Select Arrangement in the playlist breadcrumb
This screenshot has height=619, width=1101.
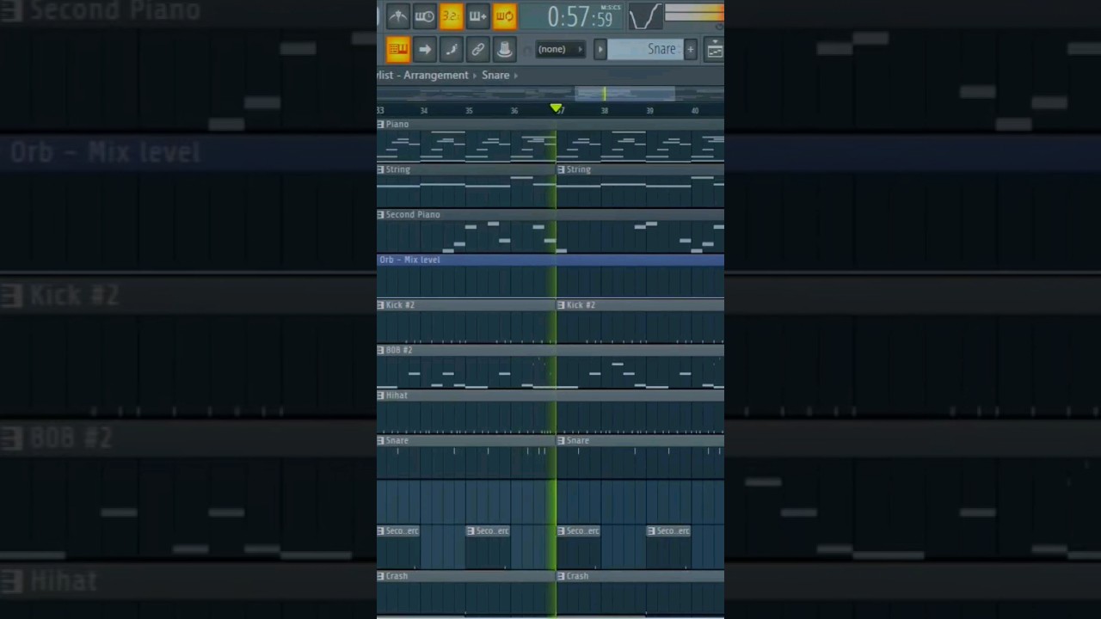[436, 75]
